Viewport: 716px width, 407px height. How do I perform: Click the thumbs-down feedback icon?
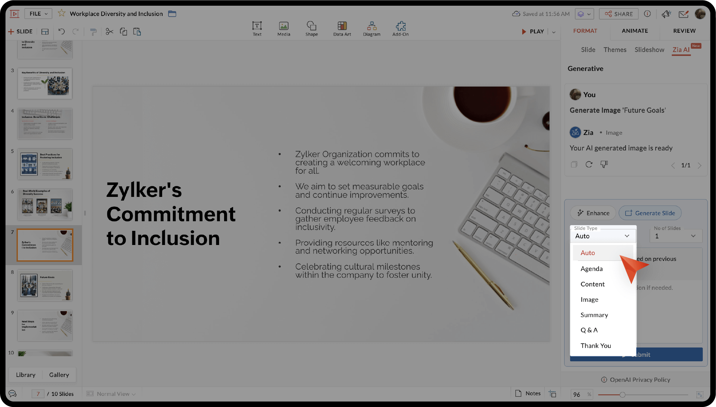click(x=604, y=164)
